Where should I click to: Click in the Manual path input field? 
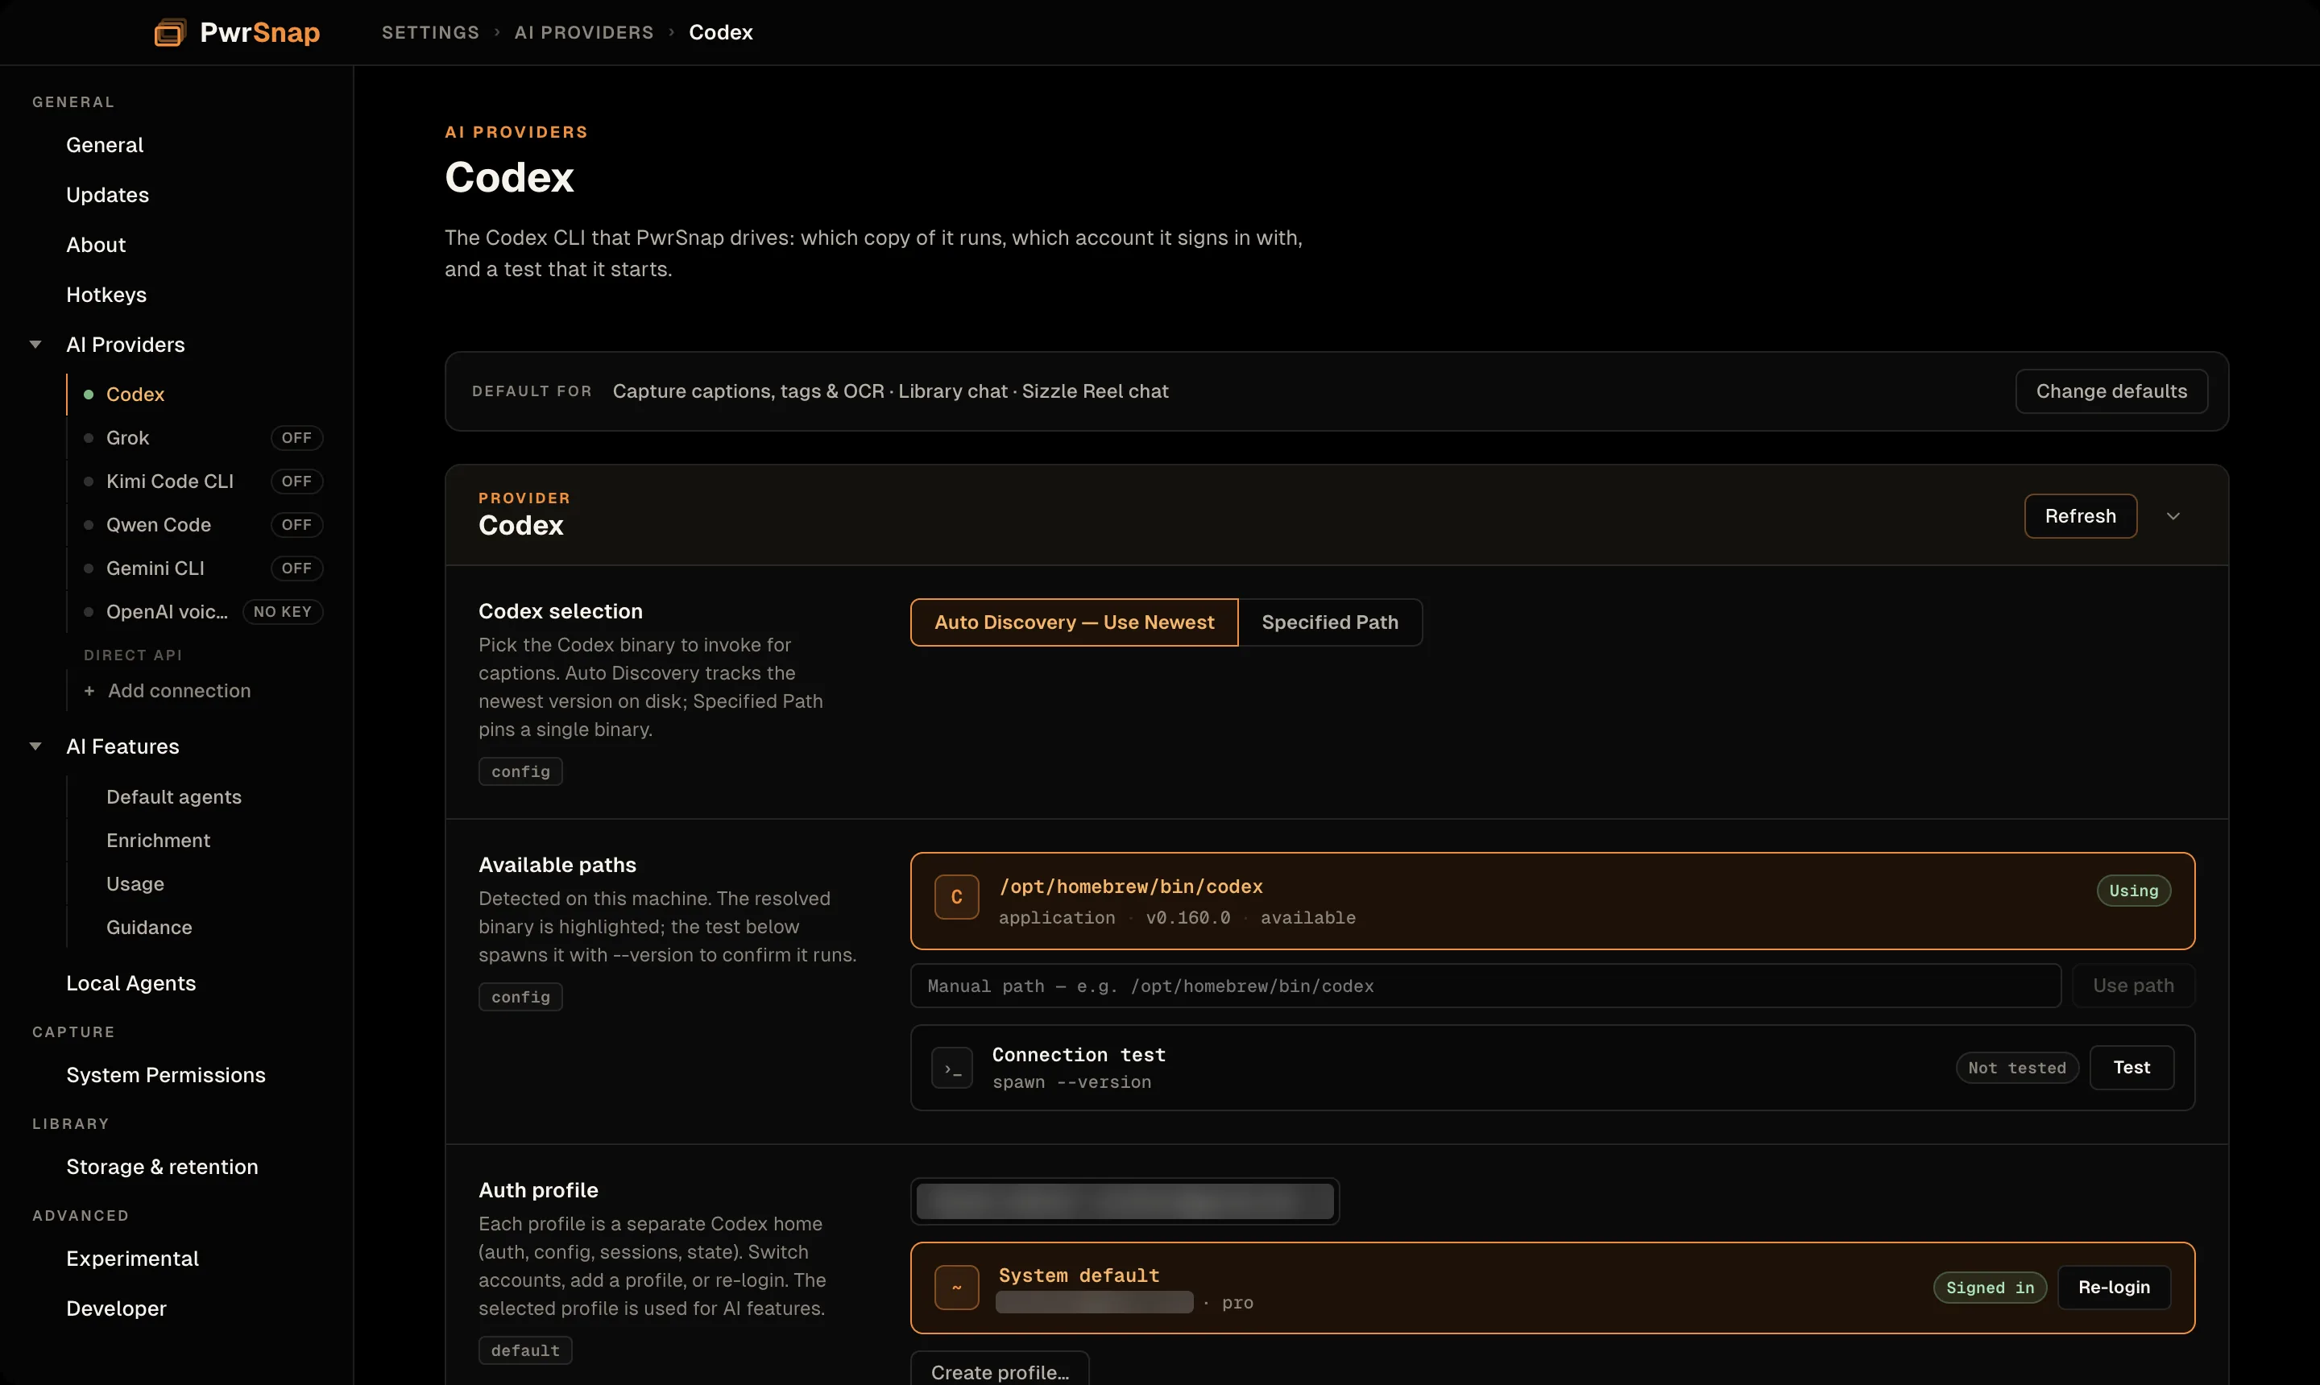pos(1485,986)
